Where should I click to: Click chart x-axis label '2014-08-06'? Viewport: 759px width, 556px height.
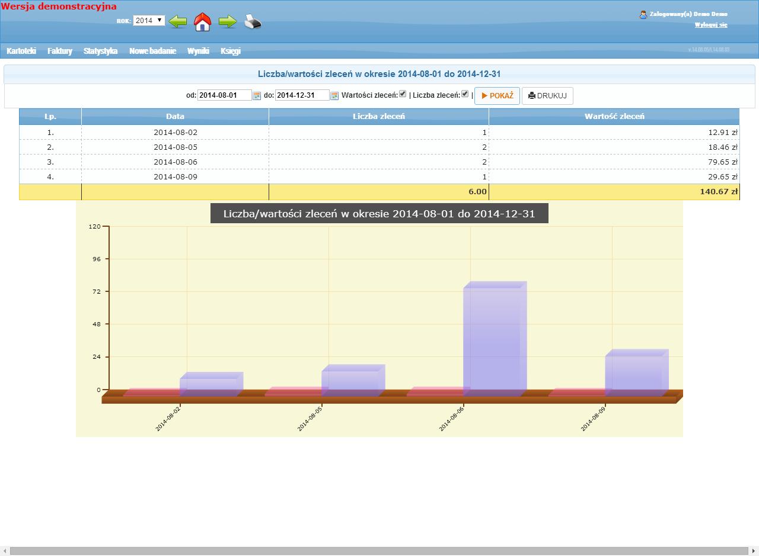(452, 418)
